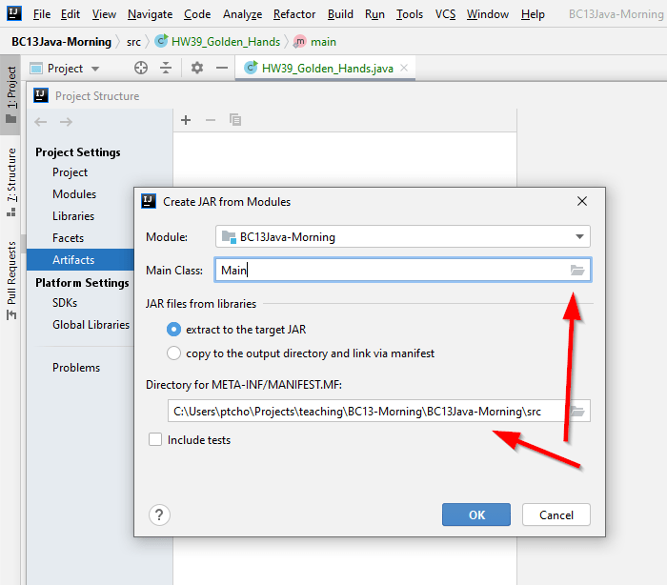Click the src breadcrumb
This screenshot has height=585, width=667.
point(133,42)
